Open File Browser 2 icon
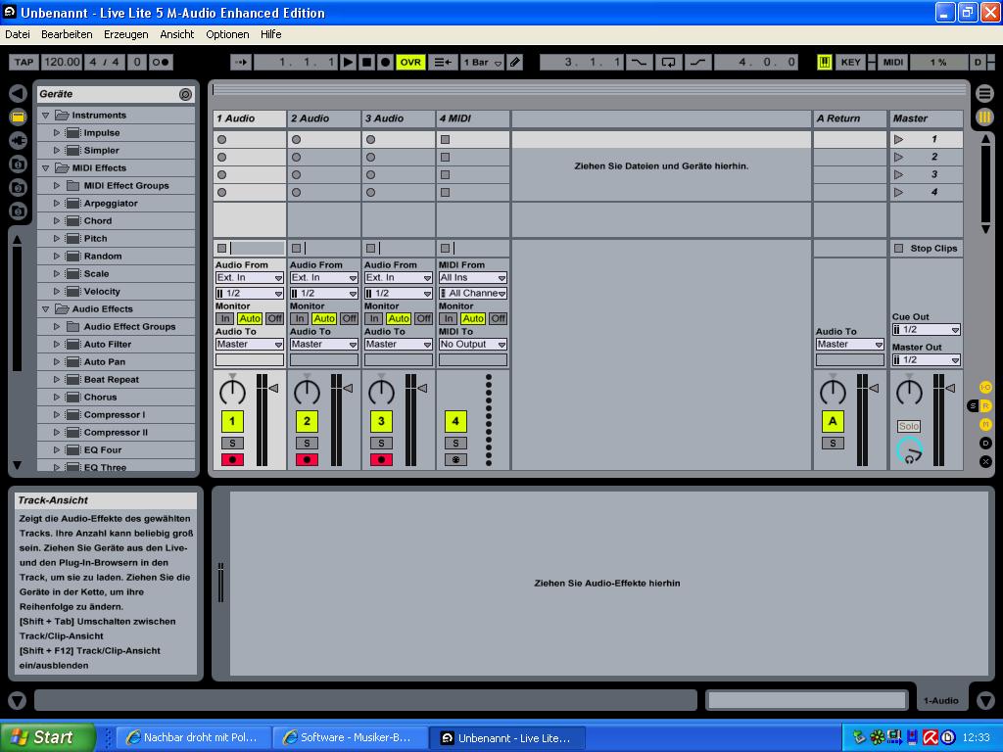Image resolution: width=1003 pixels, height=752 pixels. tap(18, 187)
